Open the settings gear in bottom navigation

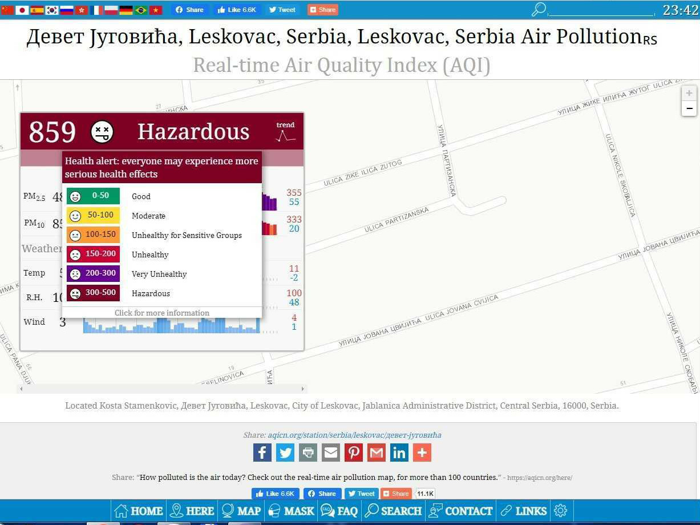click(560, 511)
